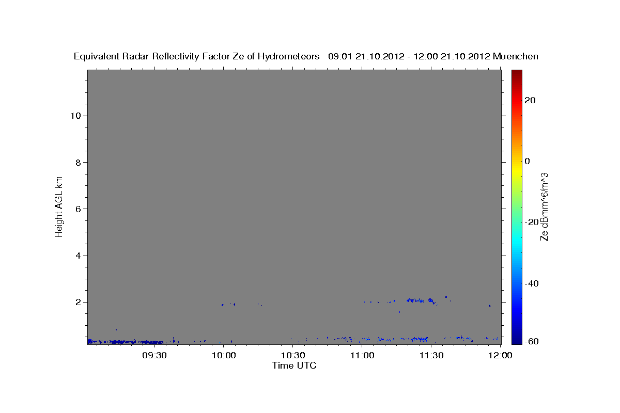Screen dimensions: 620x413
Task: Click the '11:30' time tick label
Action: (431, 355)
